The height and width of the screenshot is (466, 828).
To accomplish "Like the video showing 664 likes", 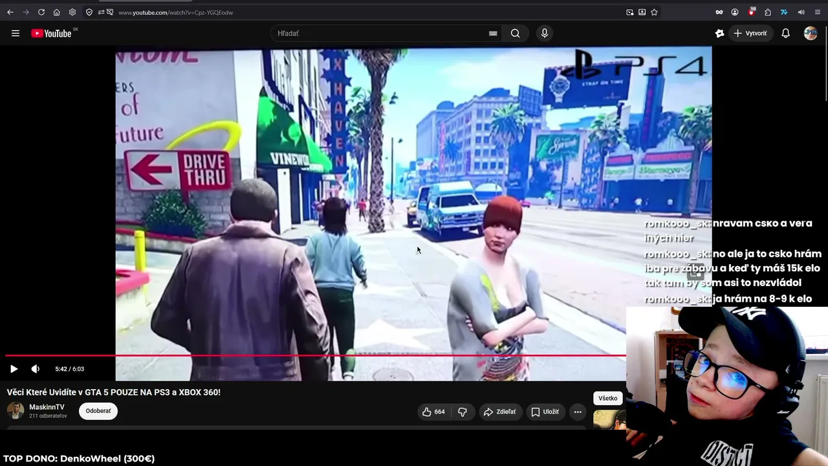I will [x=434, y=412].
